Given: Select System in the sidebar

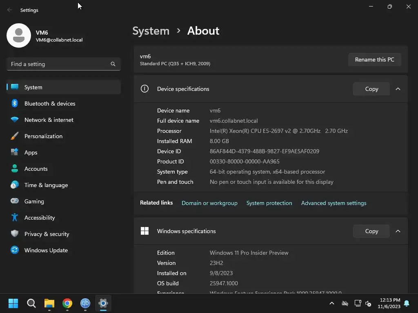Looking at the screenshot, I should click(x=64, y=87).
